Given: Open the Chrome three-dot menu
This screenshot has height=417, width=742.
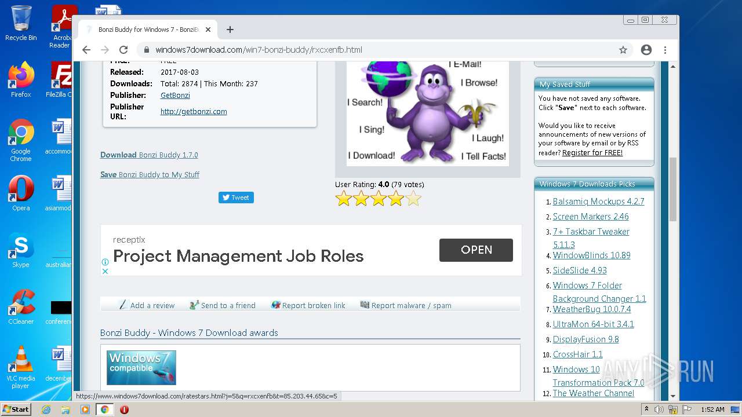Looking at the screenshot, I should [x=665, y=50].
